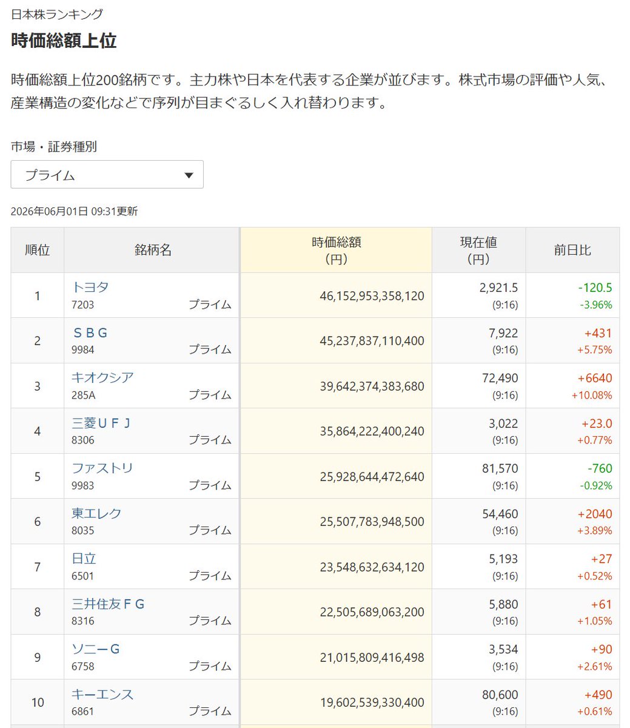
Task: Select ファストリ market cap 25,928,644,472,640
Action: pyautogui.click(x=372, y=477)
